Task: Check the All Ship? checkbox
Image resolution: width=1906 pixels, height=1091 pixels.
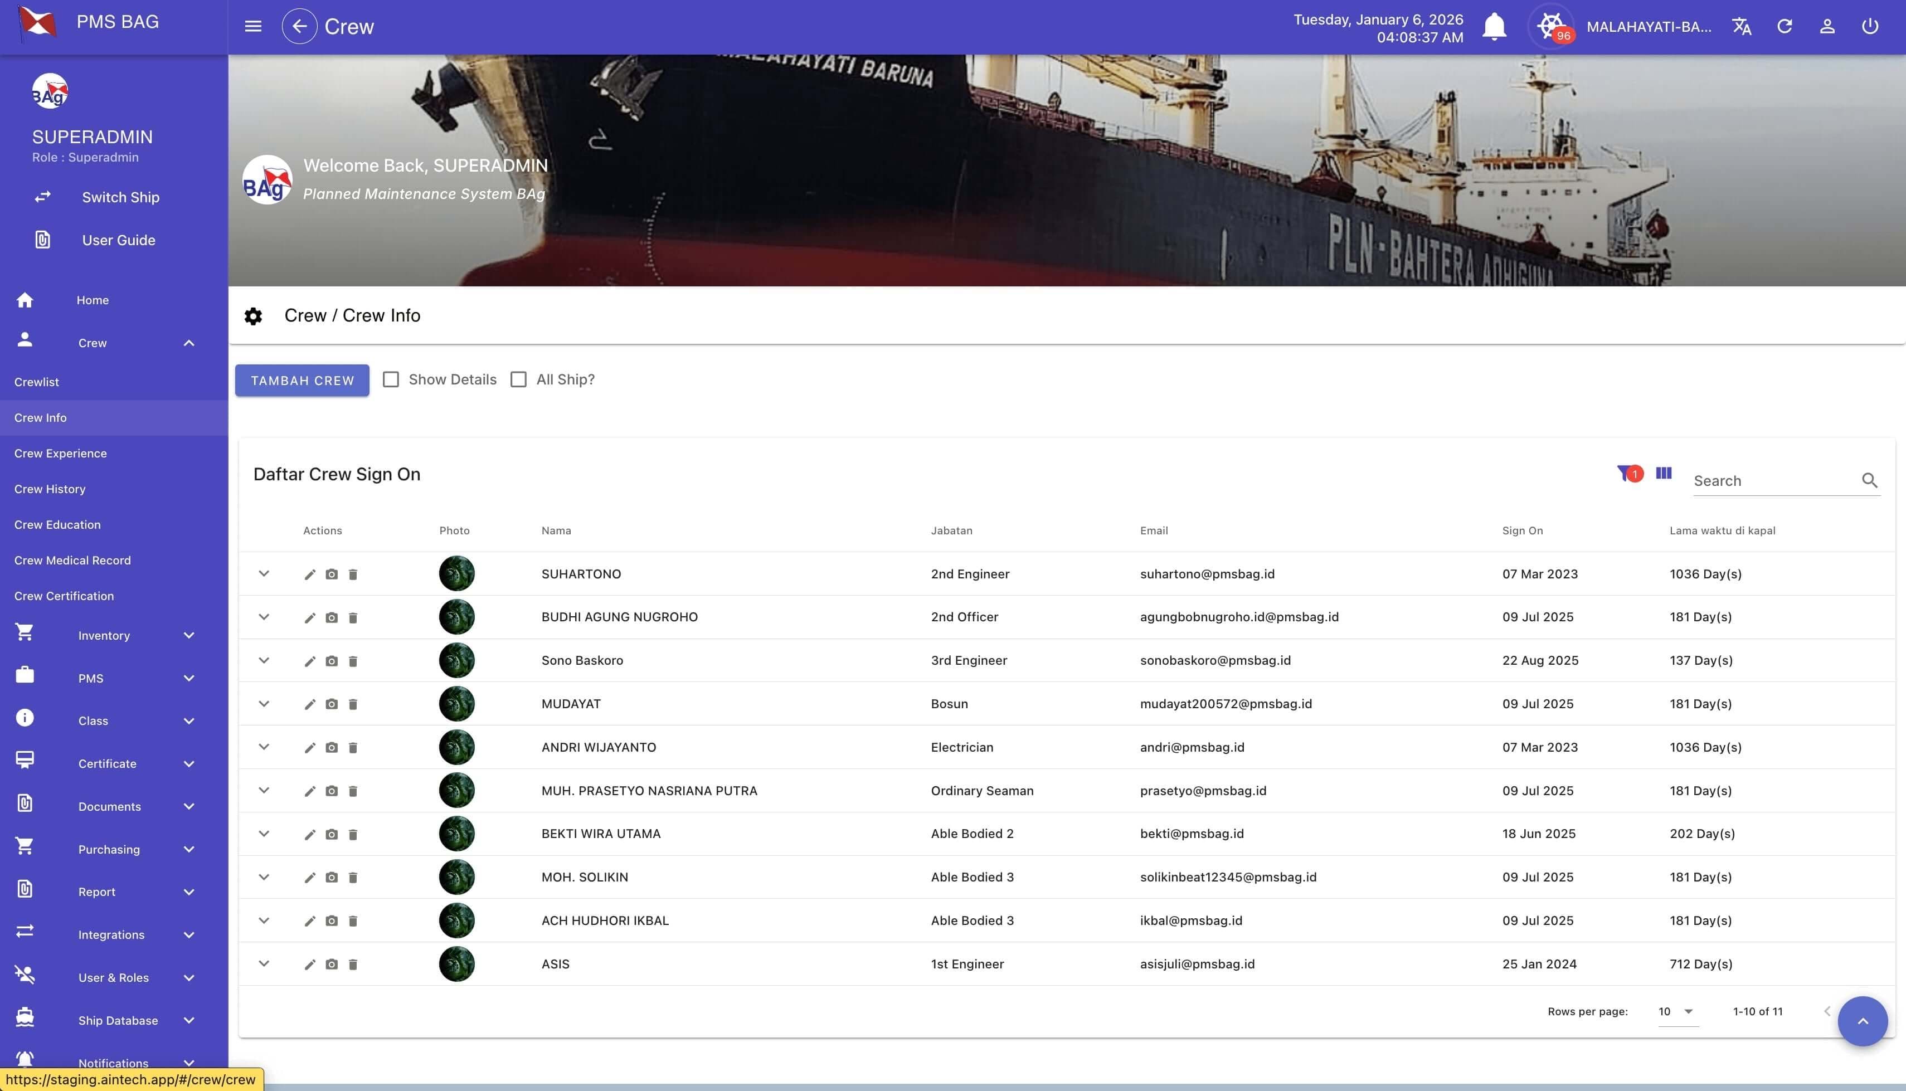Action: 518,379
